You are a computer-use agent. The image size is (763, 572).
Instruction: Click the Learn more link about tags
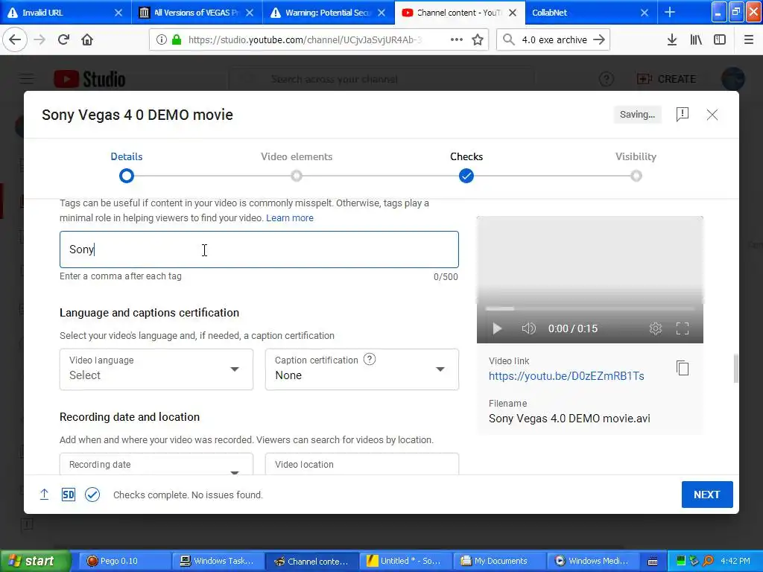coord(290,218)
